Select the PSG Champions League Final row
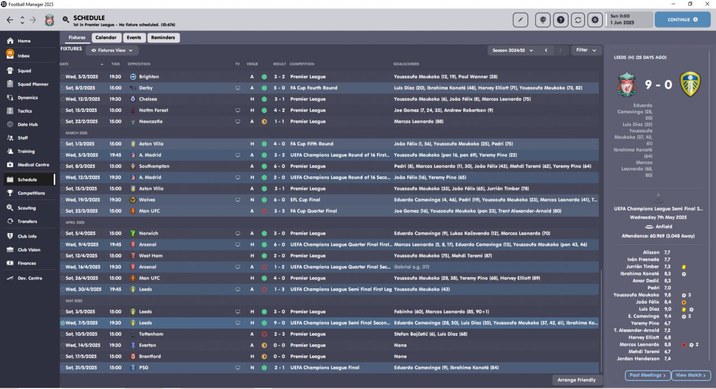 pyautogui.click(x=329, y=368)
